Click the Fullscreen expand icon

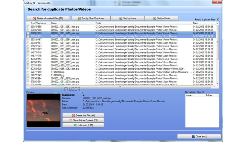click(75, 125)
